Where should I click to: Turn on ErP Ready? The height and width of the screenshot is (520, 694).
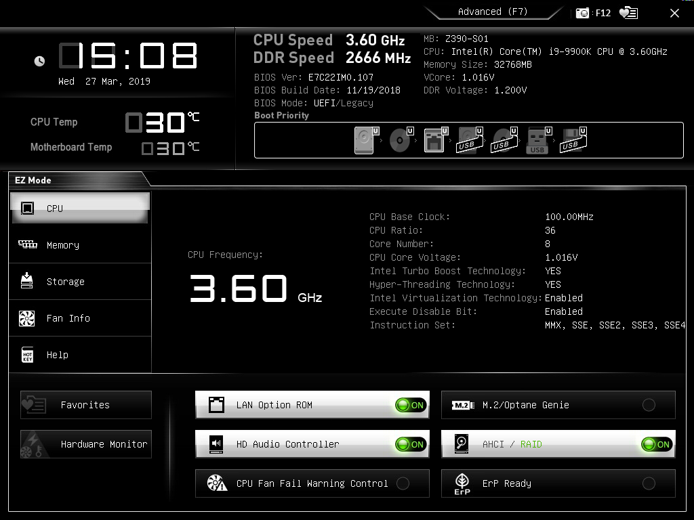(649, 483)
